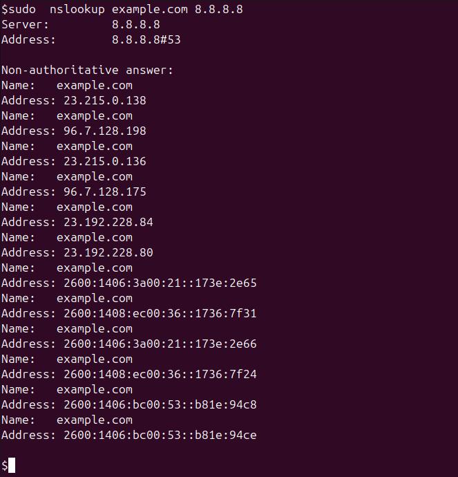This screenshot has width=458, height=477.
Task: Click the IPv6 address ending in 2e66
Action: pyautogui.click(x=160, y=344)
